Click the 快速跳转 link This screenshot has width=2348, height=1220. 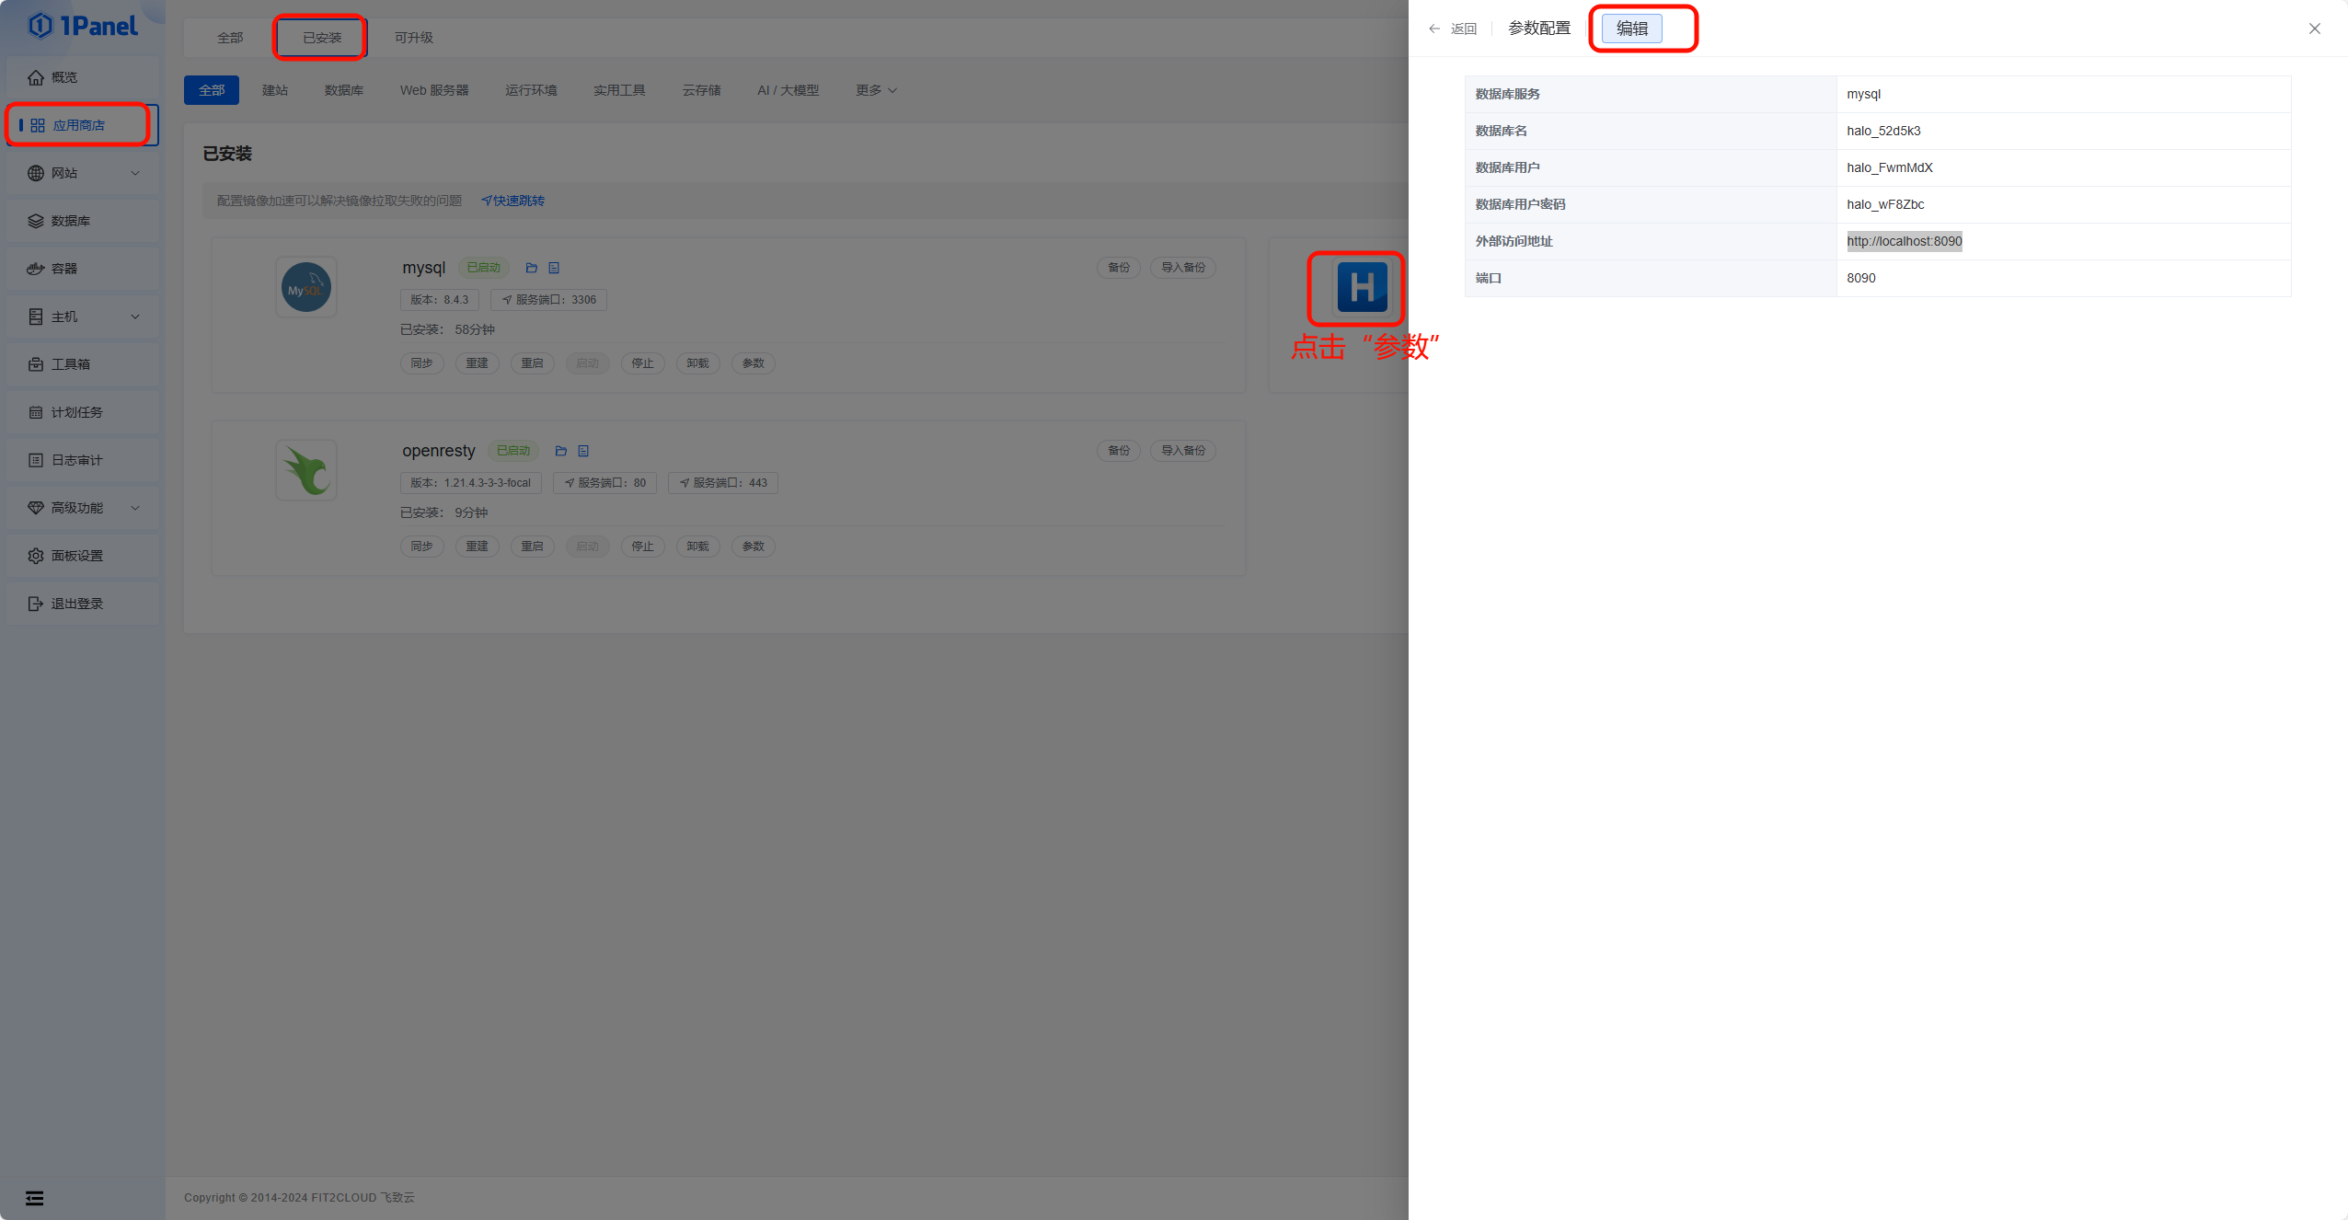click(513, 201)
